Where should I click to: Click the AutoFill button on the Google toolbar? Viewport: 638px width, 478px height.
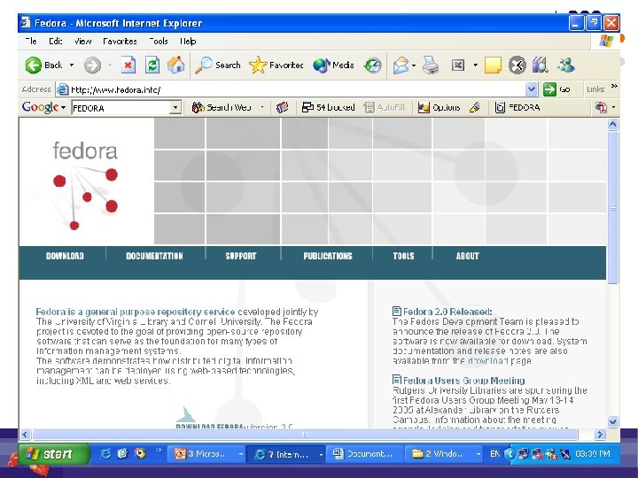point(384,107)
